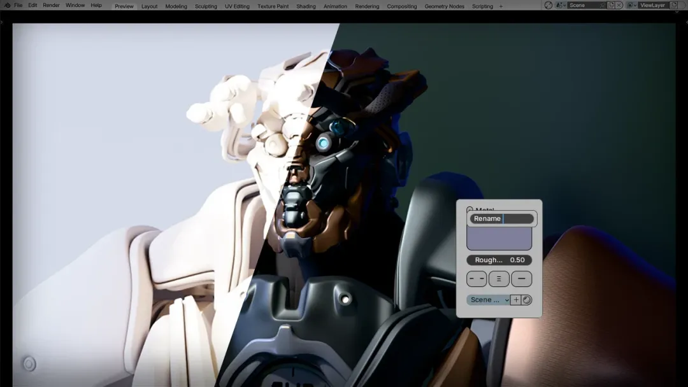Switch to the Sculpting workspace tab

coord(206,6)
